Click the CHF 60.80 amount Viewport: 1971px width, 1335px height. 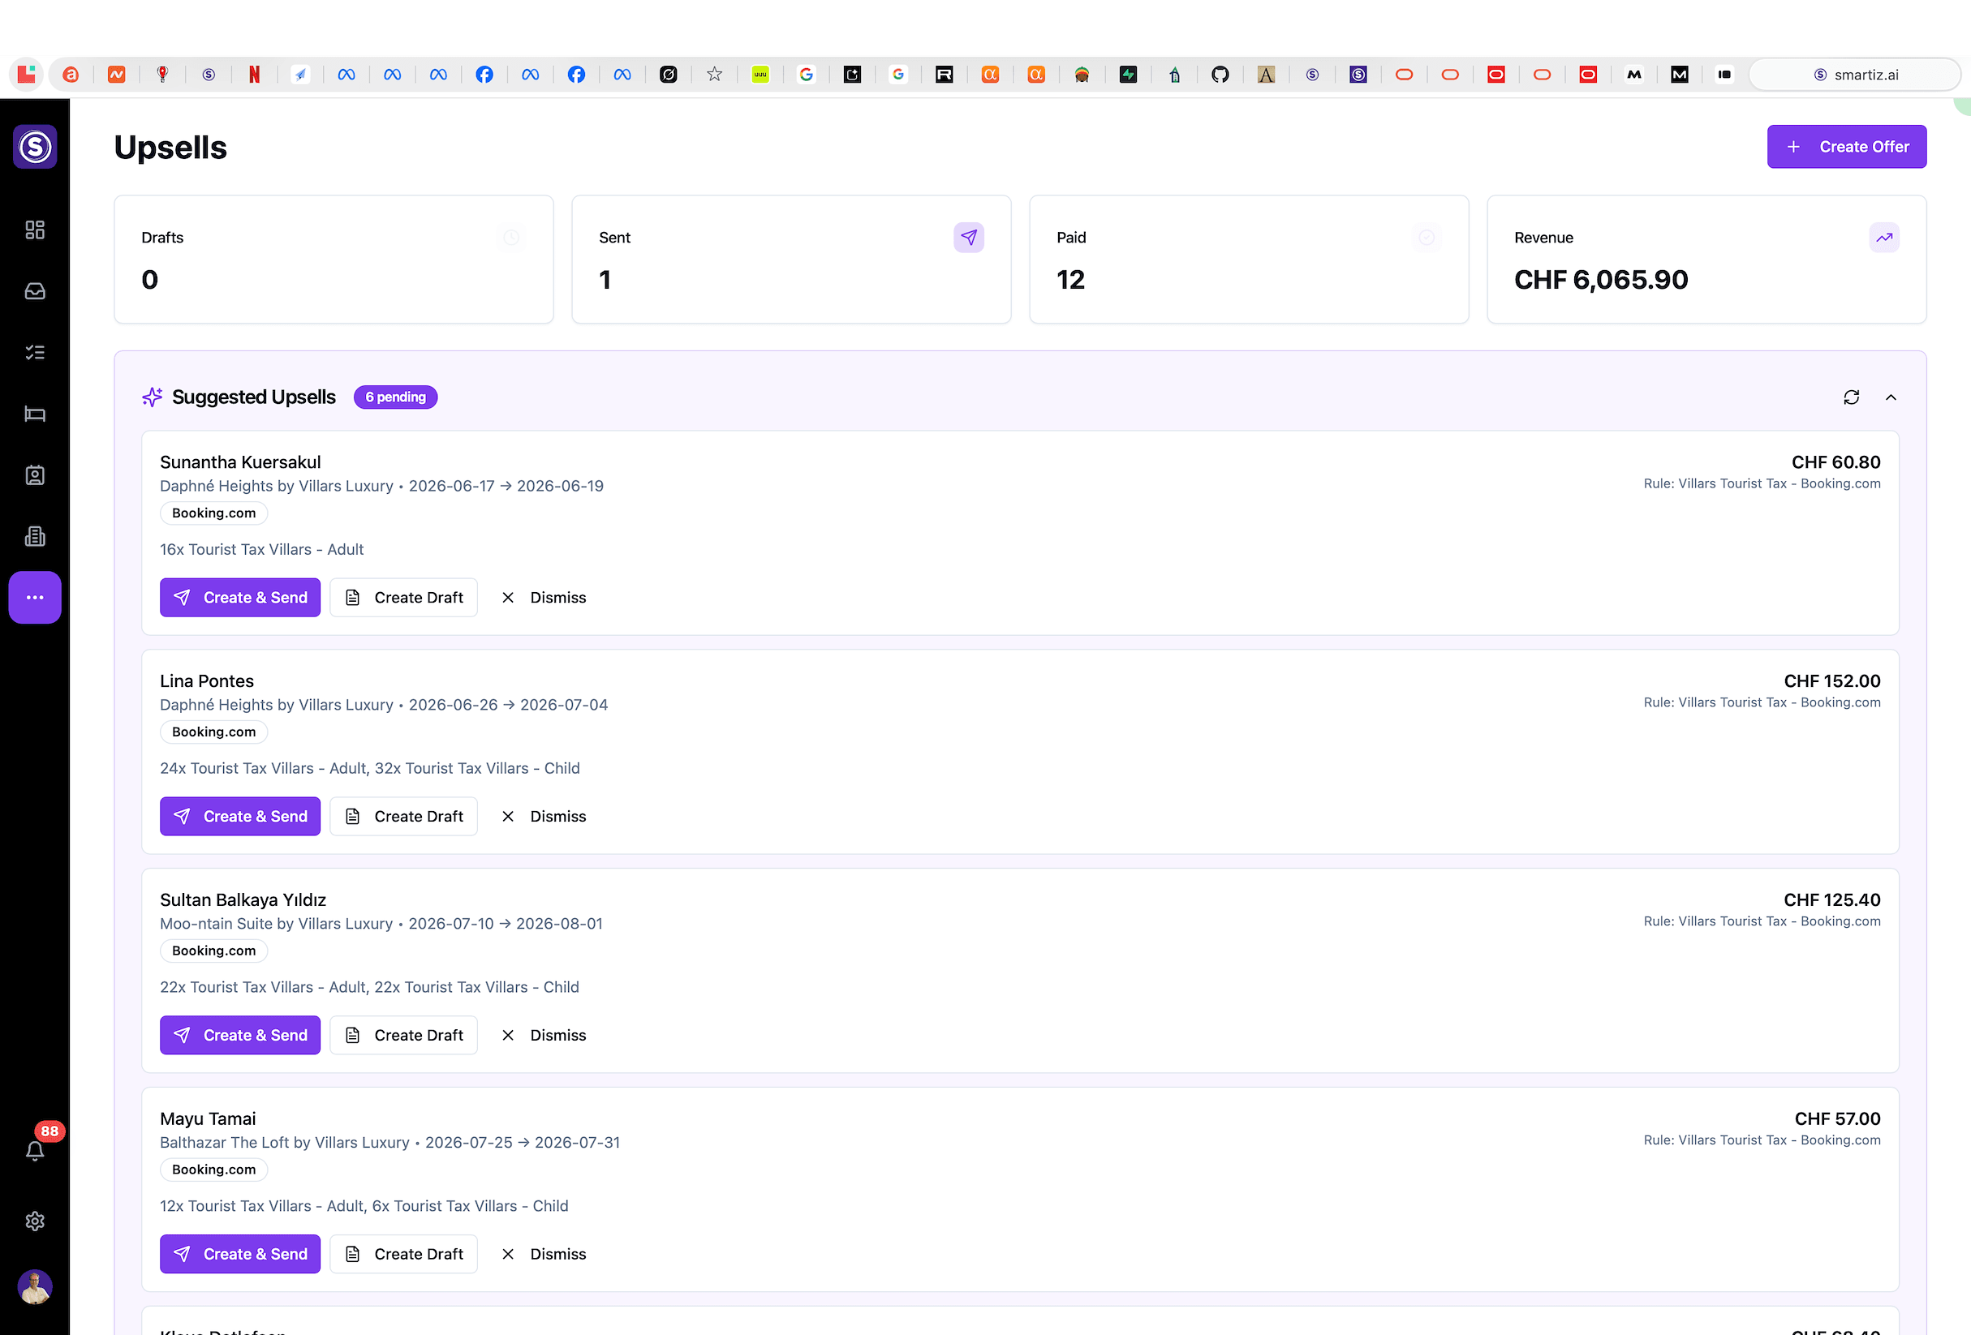(x=1836, y=462)
